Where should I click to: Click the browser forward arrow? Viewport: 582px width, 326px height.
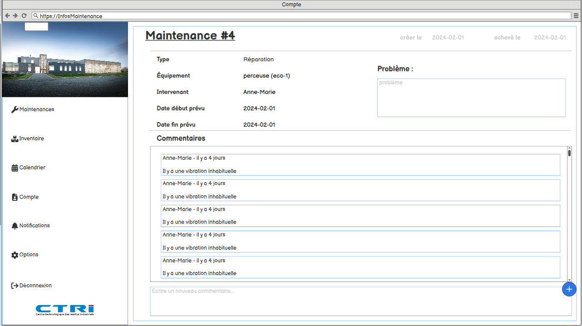(15, 15)
